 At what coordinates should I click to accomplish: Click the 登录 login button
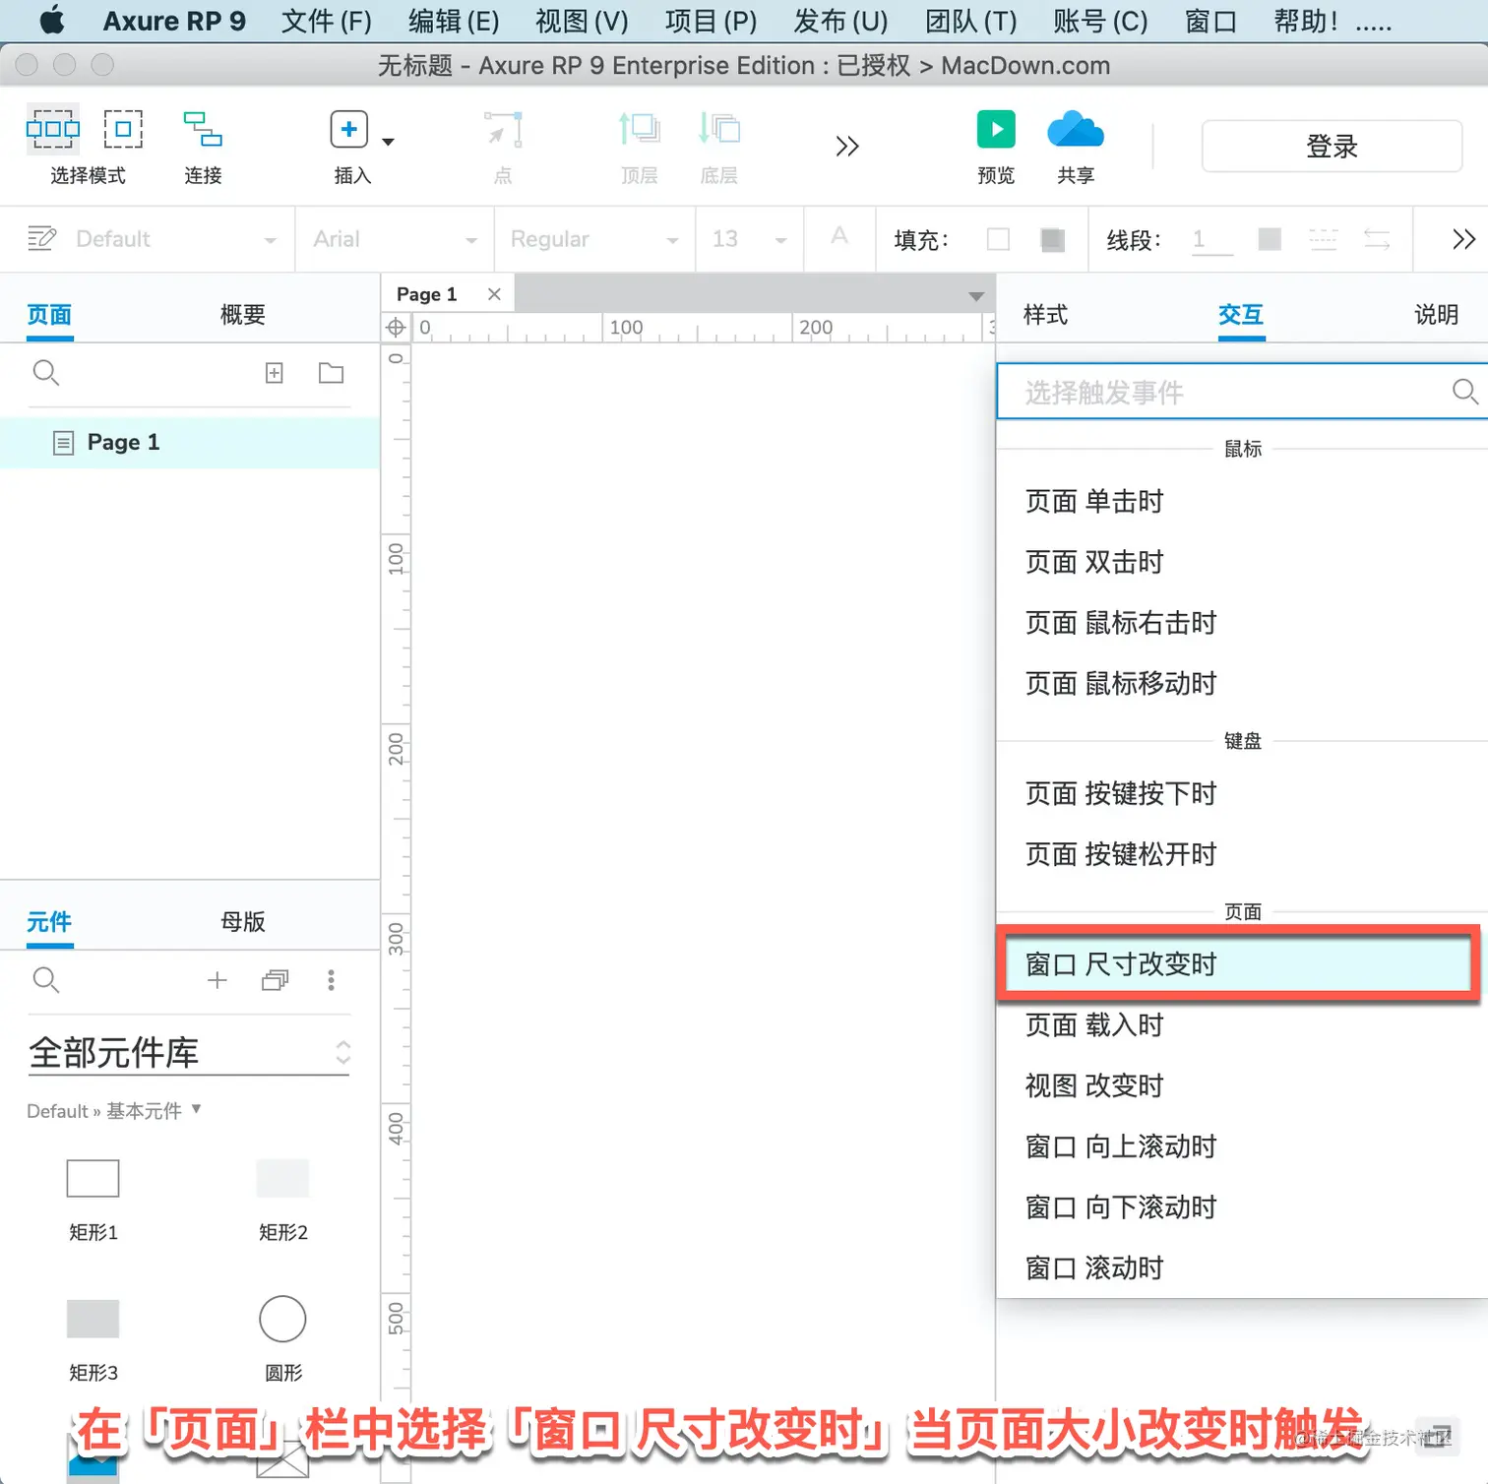point(1332,147)
